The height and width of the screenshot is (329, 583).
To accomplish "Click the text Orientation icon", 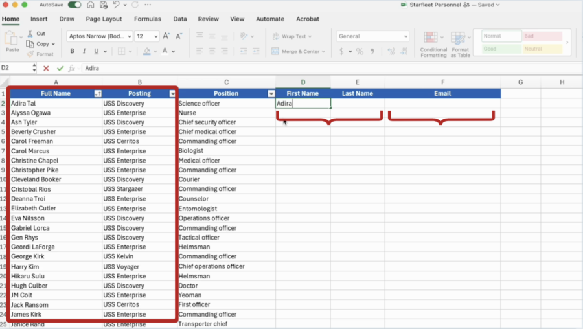I will point(244,36).
